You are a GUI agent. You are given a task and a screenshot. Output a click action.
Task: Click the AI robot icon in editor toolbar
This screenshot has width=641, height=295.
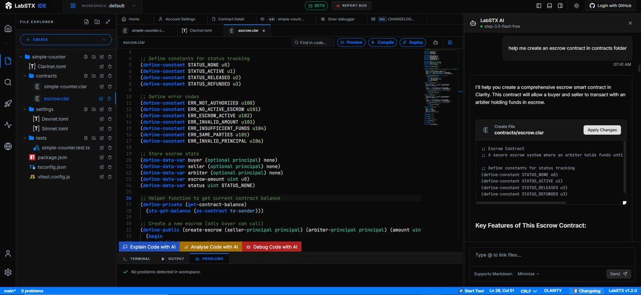436,42
